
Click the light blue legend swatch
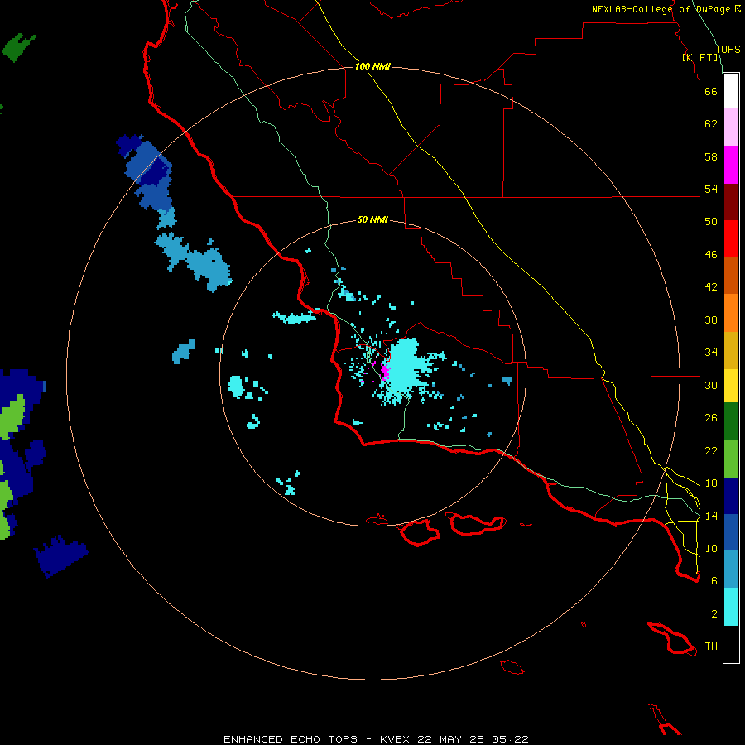tap(731, 570)
